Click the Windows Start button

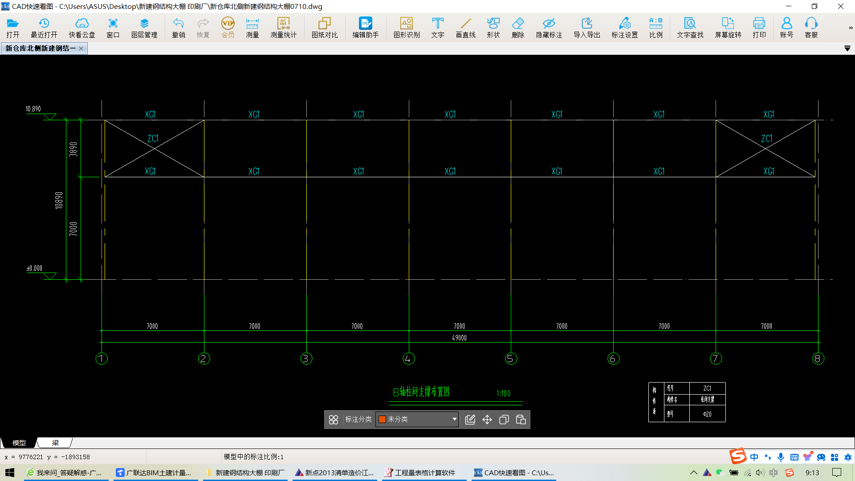click(x=10, y=473)
